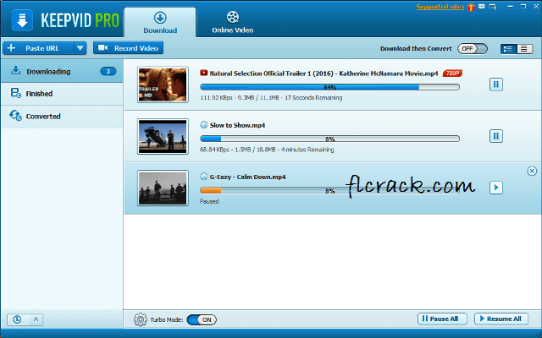542x338 pixels.
Task: Click the gift box icon in the title bar
Action: (x=471, y=7)
